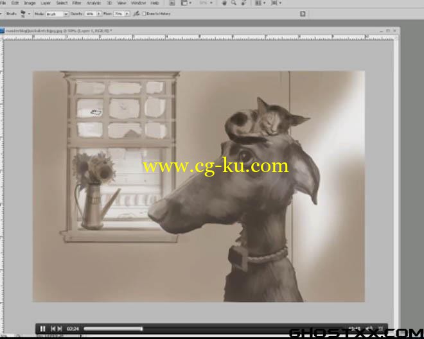Screen dimensions: 424x339
Task: Select the Hand tool in application bar
Action: point(224,3)
